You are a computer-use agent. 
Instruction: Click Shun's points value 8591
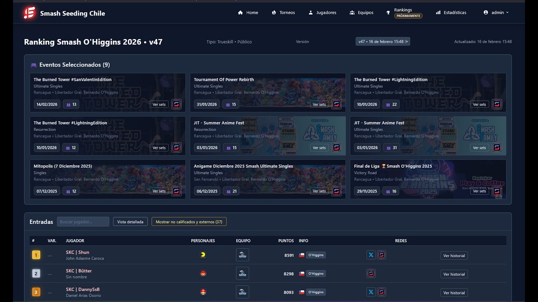(x=289, y=255)
